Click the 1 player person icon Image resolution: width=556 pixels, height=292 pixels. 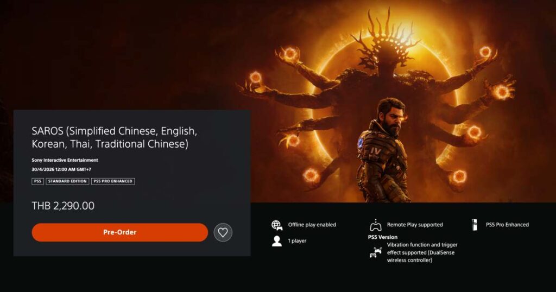tap(277, 241)
